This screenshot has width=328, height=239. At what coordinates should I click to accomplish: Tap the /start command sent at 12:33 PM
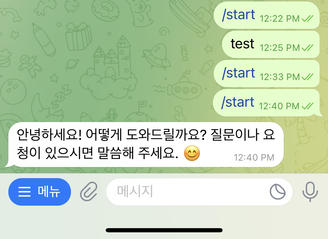click(238, 73)
